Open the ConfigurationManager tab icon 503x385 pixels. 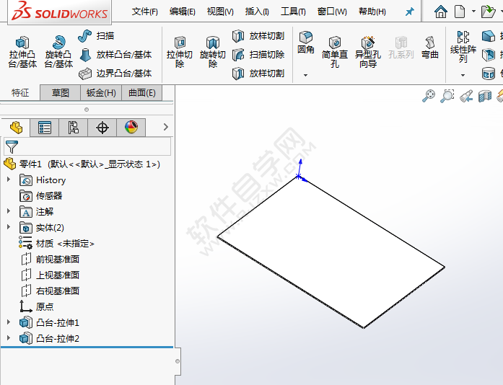point(73,128)
